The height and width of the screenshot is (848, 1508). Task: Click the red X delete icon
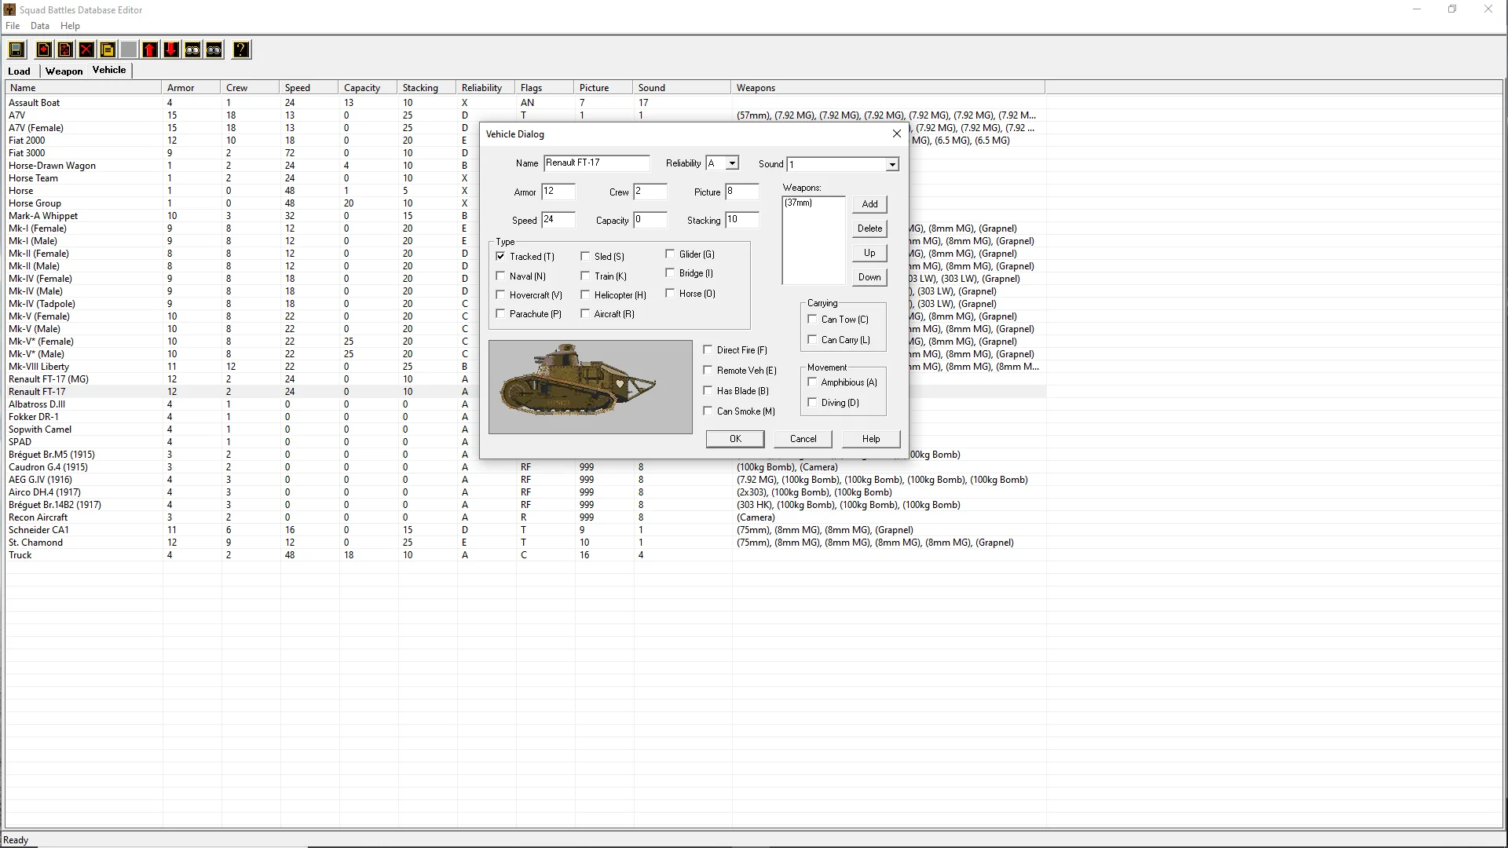coord(86,50)
